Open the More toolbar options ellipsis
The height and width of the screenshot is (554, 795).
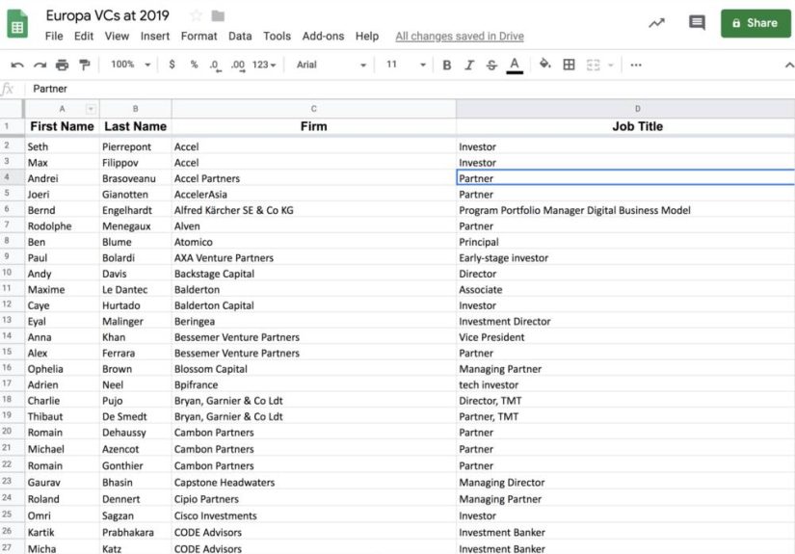(636, 65)
